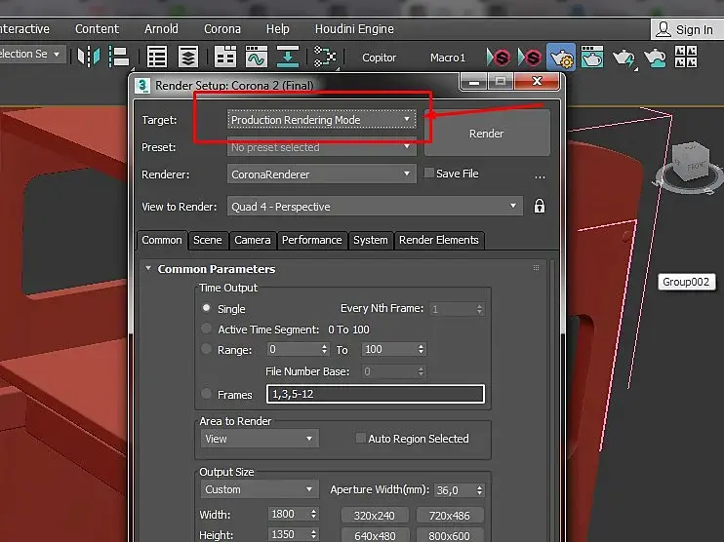Toggle the Scene Explorer icon
724x542 pixels.
pos(157,58)
